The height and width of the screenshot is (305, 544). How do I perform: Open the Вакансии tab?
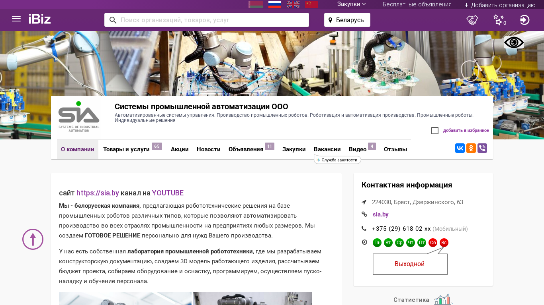[x=327, y=149]
